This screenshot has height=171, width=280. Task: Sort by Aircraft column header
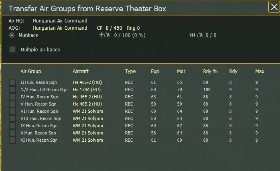click(x=81, y=71)
